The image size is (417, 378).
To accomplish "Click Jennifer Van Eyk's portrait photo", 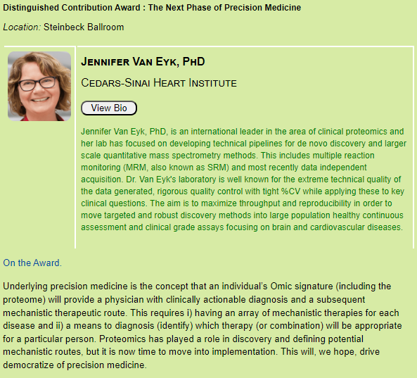I will (39, 87).
